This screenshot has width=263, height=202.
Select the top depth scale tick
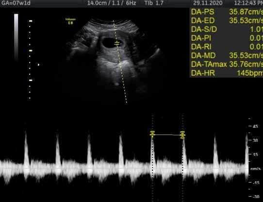point(31,21)
